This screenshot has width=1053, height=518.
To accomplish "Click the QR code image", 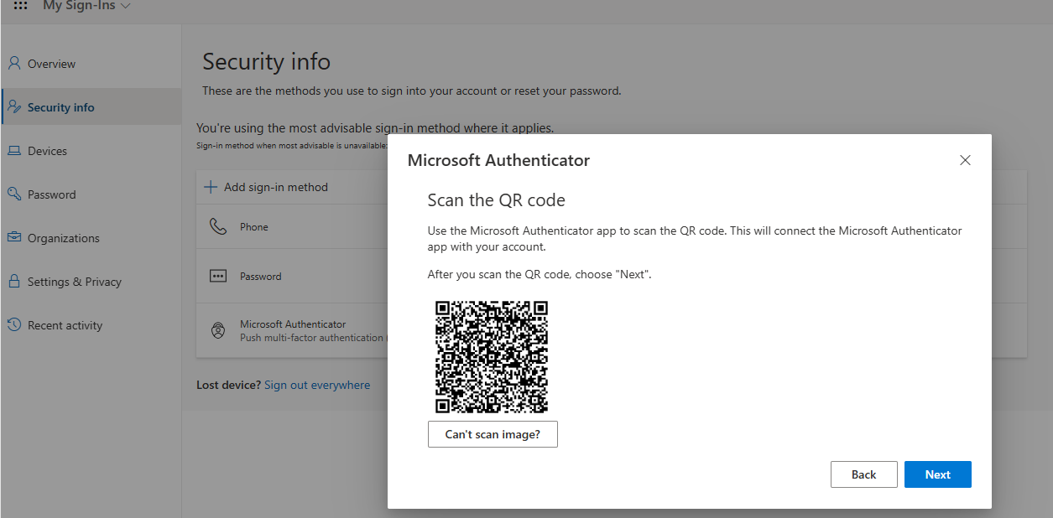I will [492, 357].
